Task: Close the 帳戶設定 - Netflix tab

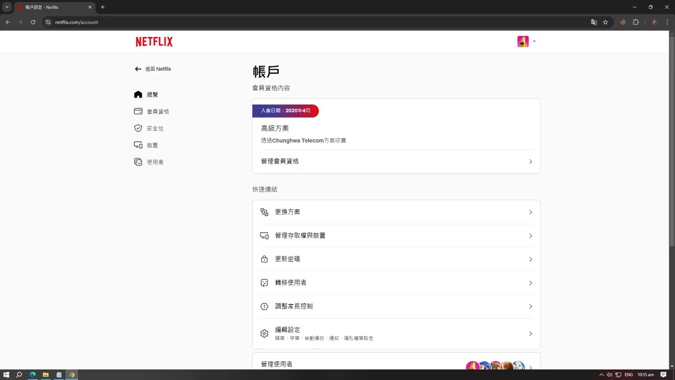Action: pyautogui.click(x=90, y=7)
